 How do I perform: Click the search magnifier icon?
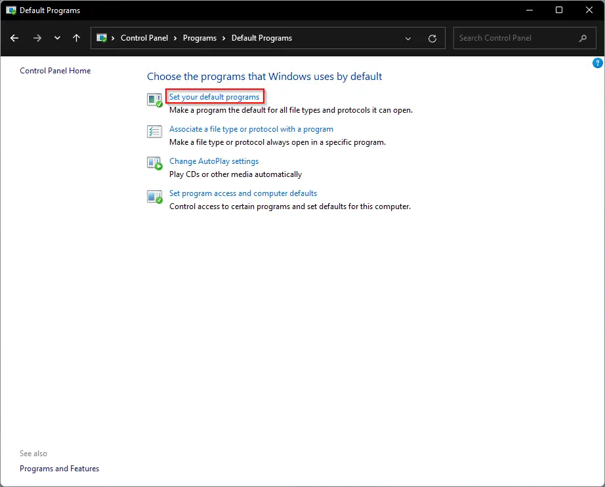click(x=583, y=38)
